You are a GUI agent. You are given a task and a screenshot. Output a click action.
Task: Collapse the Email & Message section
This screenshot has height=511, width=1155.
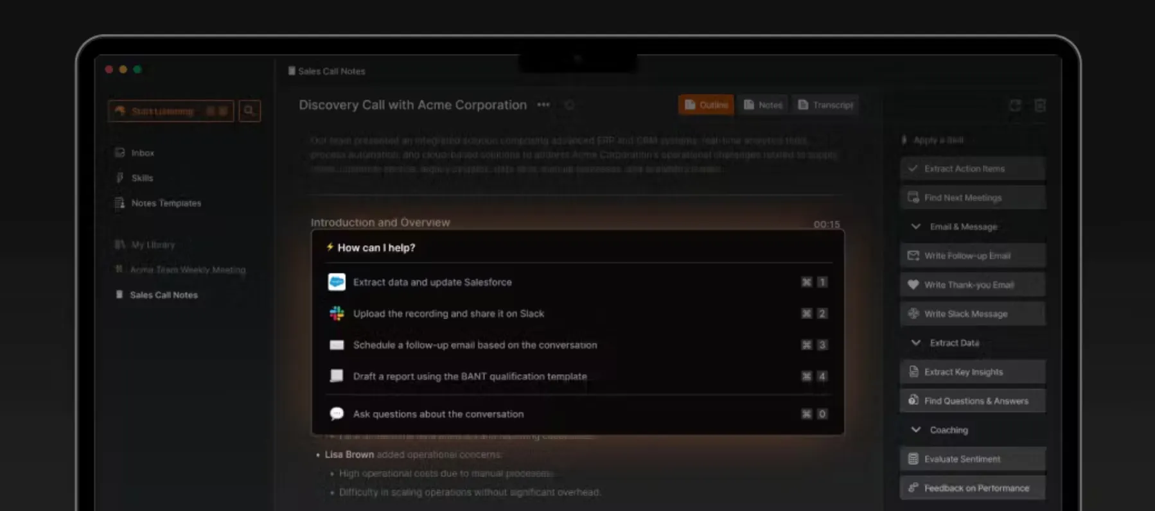tap(916, 227)
